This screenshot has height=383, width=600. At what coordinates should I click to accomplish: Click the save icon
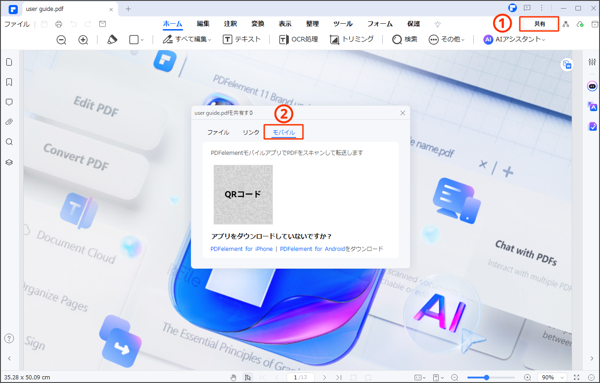(44, 24)
